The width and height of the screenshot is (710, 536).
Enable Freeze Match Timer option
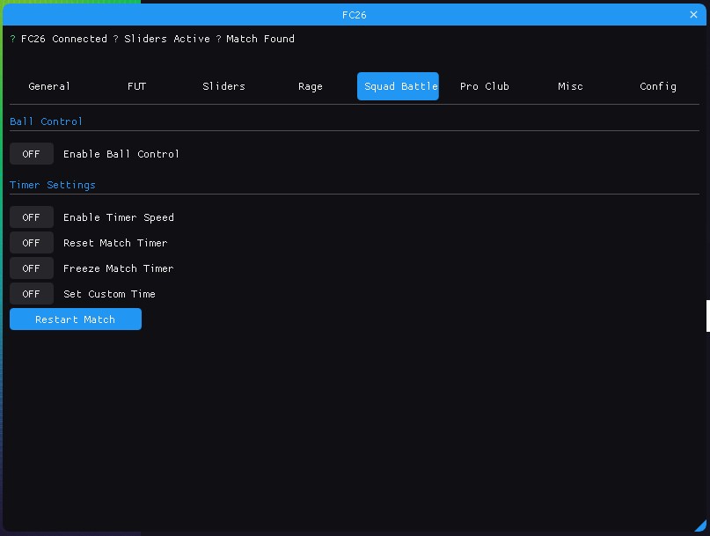point(32,268)
